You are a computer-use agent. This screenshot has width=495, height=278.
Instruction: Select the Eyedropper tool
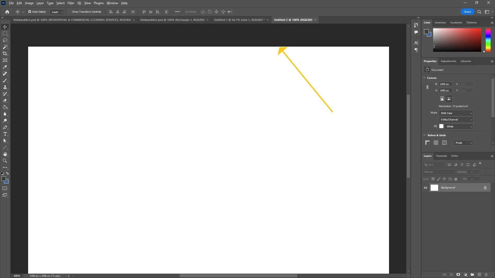coord(5,67)
